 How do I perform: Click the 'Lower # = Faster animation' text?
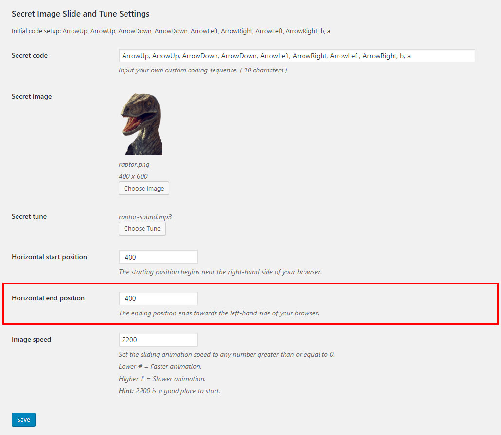[160, 366]
